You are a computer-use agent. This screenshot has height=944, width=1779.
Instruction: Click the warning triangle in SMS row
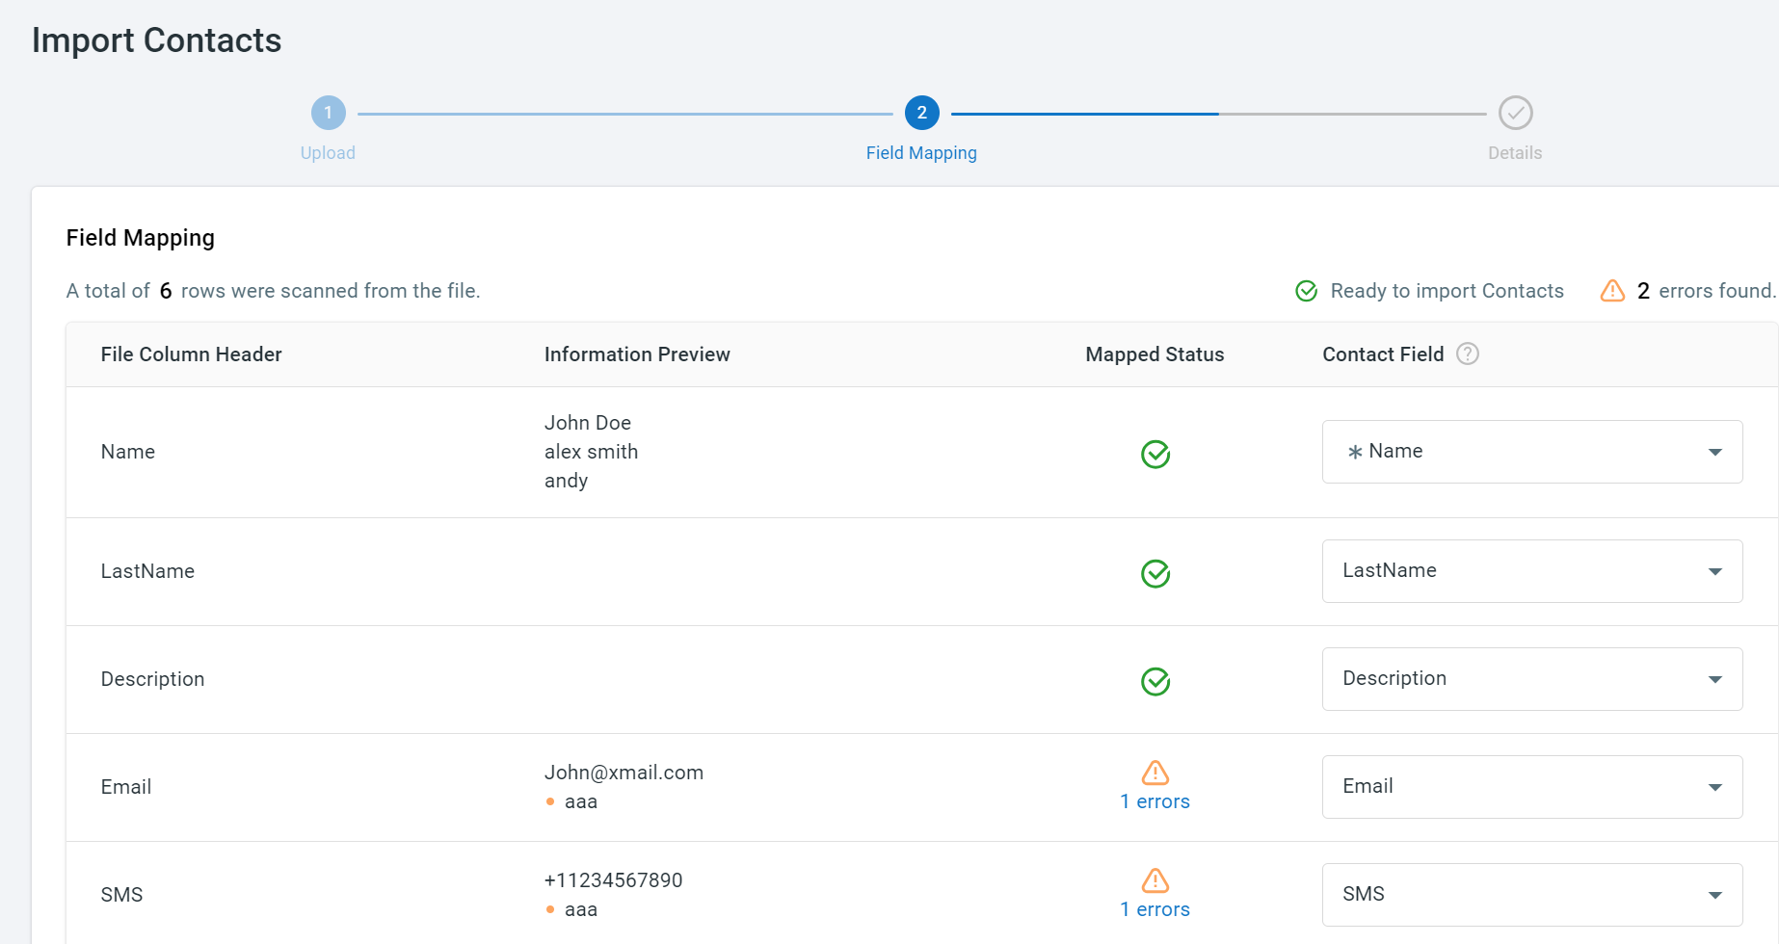(x=1155, y=880)
